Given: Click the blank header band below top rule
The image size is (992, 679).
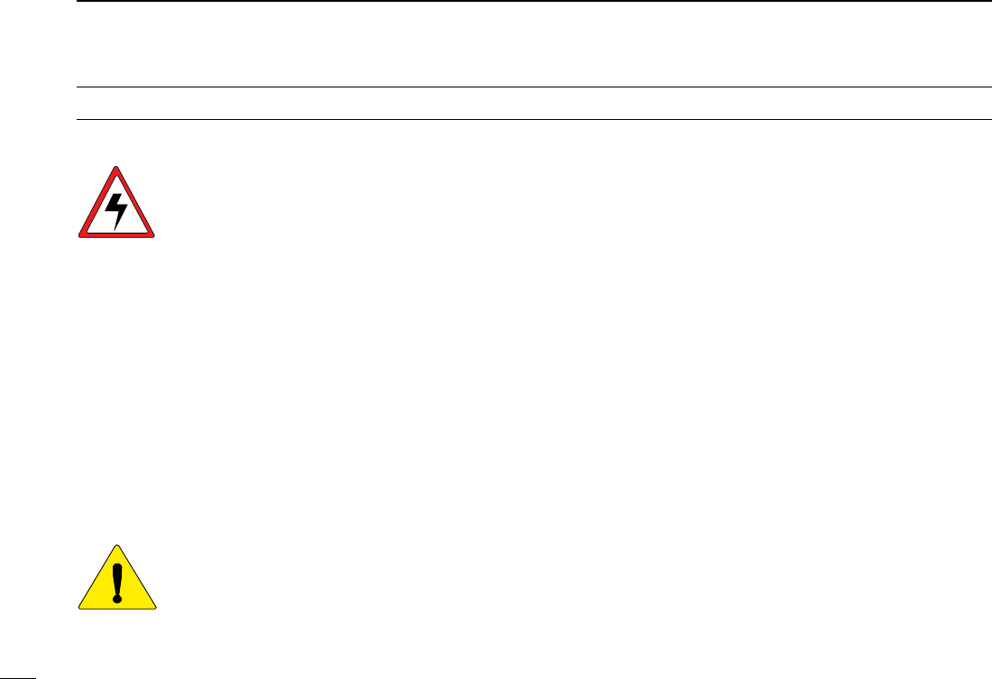Looking at the screenshot, I should click(534, 44).
